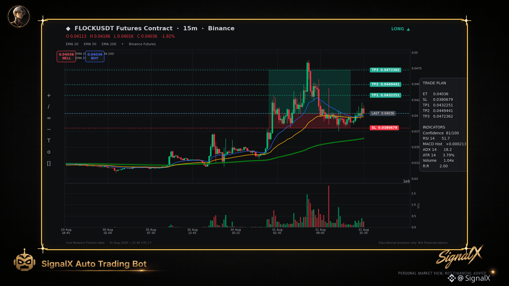The image size is (509, 286).
Task: Click the Confidence 81/100 row
Action: point(441,133)
